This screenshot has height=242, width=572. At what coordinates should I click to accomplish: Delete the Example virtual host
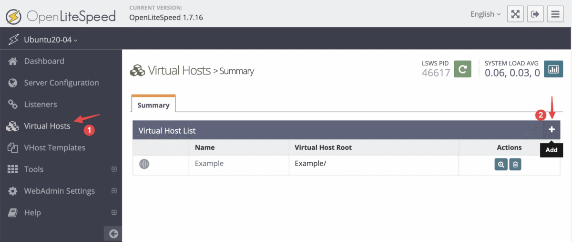[x=515, y=164]
